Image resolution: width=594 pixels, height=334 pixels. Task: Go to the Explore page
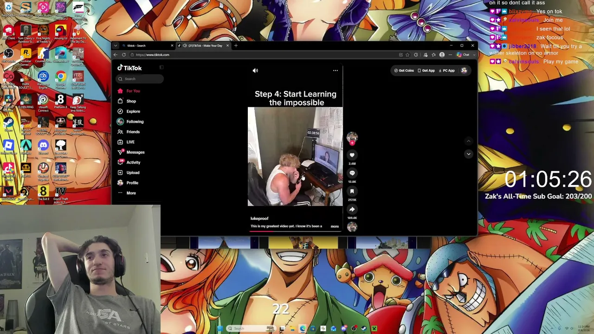click(129, 111)
